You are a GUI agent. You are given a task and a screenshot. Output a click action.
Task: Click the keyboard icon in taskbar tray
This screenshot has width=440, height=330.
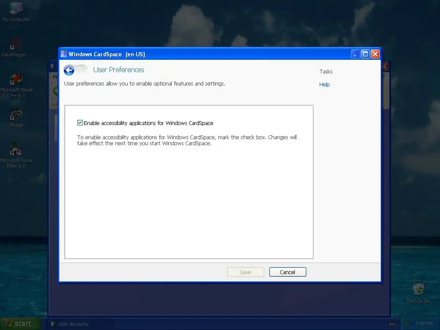tap(392, 324)
